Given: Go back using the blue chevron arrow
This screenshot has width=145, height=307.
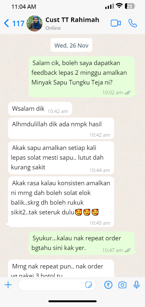Looking at the screenshot, I should point(6,23).
